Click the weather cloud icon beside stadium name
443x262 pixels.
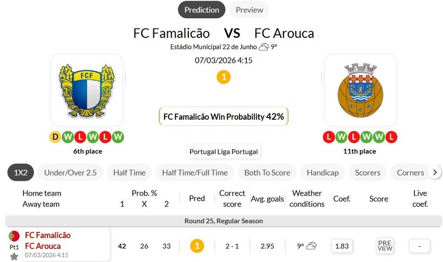264,47
